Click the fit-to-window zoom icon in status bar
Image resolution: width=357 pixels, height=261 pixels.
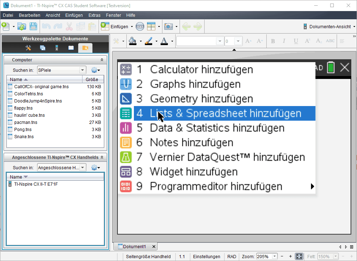299,256
